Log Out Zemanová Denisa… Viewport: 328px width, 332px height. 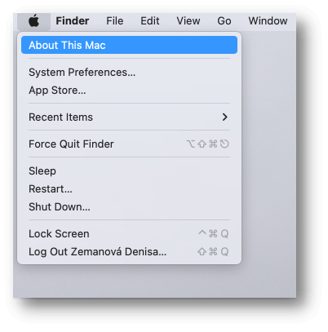coord(129,252)
